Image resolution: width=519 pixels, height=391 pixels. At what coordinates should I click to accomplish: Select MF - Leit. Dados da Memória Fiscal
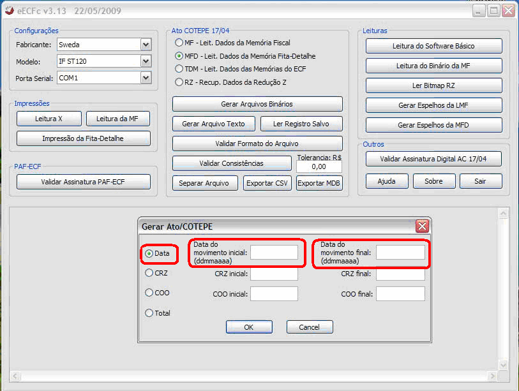(179, 43)
